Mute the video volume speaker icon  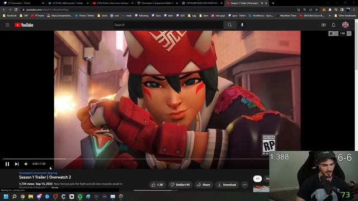(x=26, y=164)
